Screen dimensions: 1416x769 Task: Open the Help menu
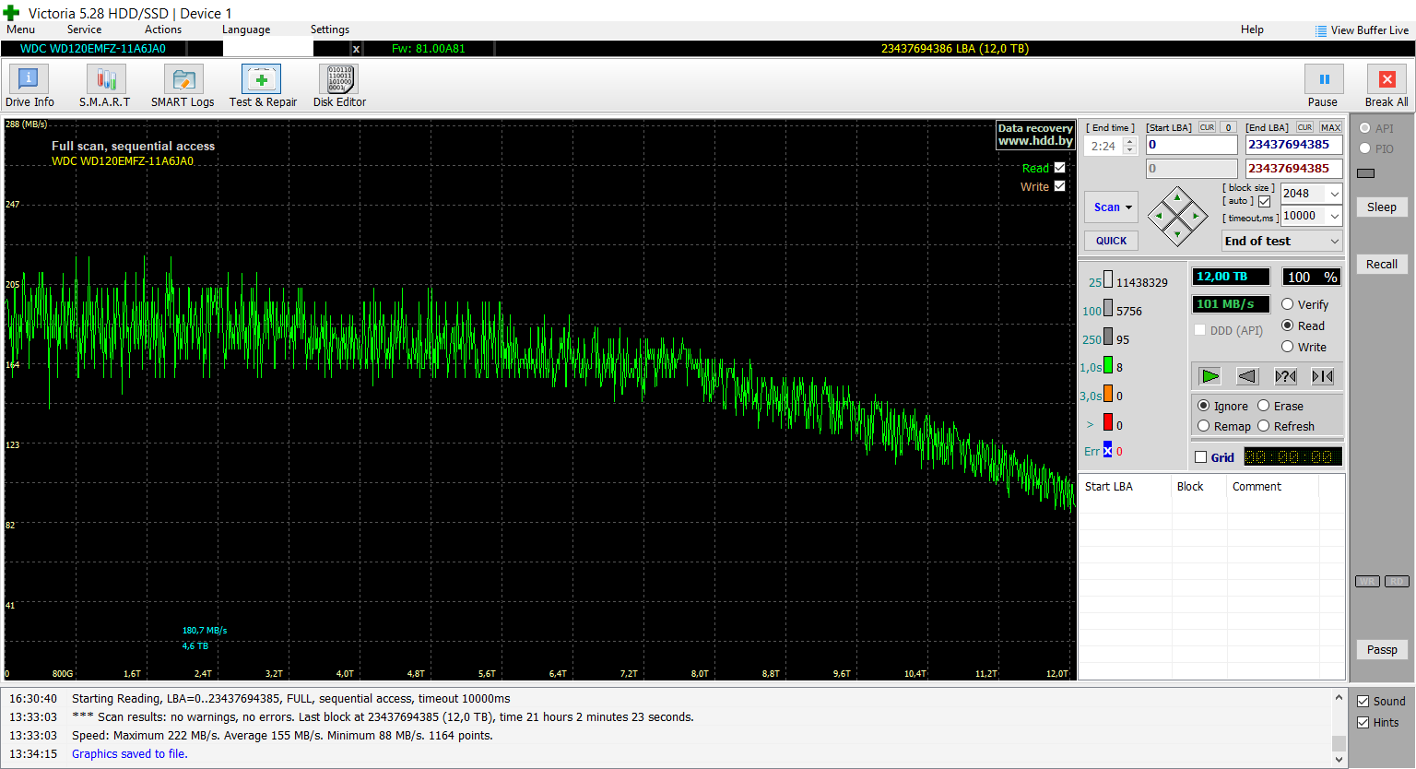[x=1252, y=30]
